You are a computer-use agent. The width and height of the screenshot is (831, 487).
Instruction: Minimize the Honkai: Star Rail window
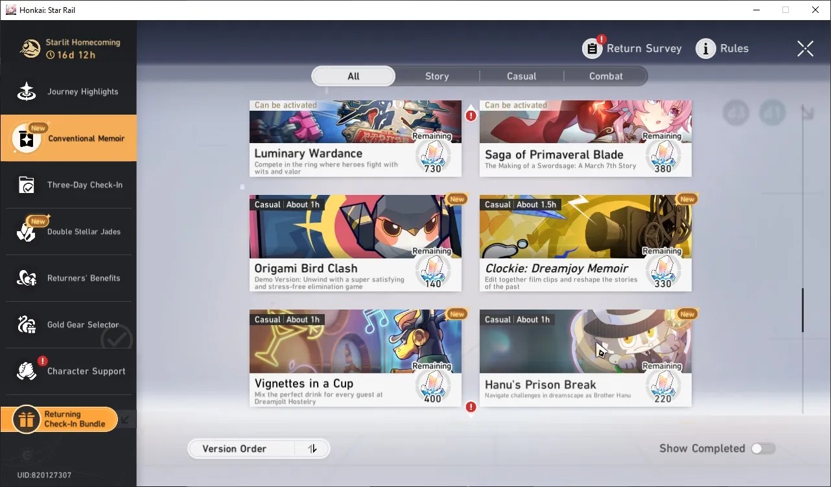756,10
